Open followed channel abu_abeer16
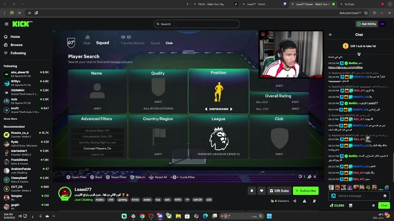Image resolution: width=394 pixels, height=221 pixels. click(x=26, y=74)
